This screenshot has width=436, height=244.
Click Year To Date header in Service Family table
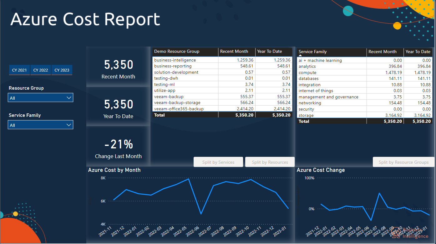coord(418,52)
